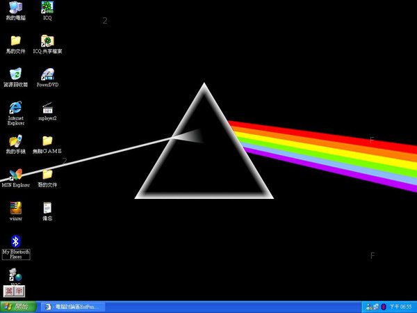417x313 pixels.
Task: Open the 無聊GAME folder
Action: click(47, 145)
